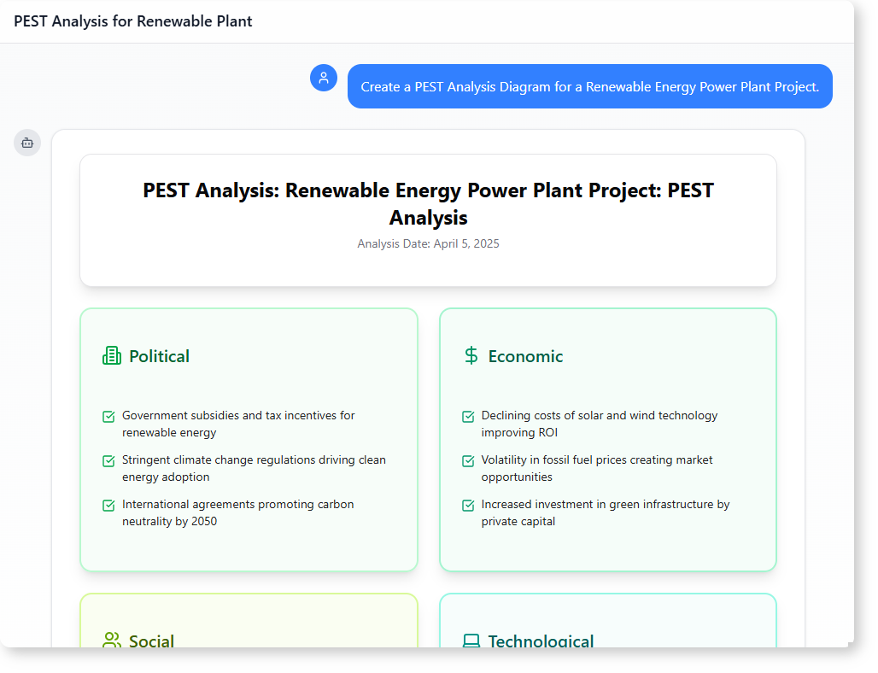Click the Political section building icon
This screenshot has width=878, height=673.
(112, 356)
